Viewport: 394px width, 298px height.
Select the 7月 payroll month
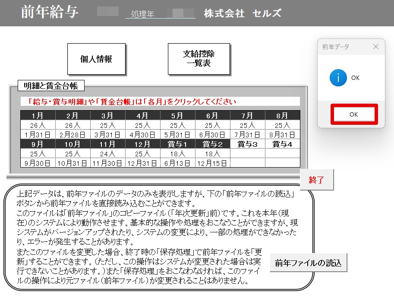[x=248, y=115]
